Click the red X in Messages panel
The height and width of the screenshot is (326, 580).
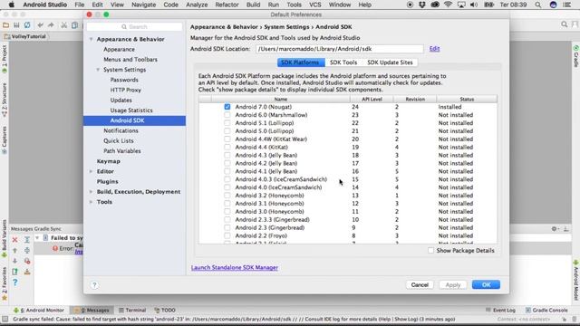14,240
